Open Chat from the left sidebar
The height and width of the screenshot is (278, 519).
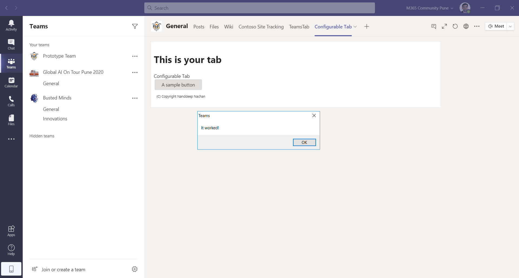tap(11, 44)
